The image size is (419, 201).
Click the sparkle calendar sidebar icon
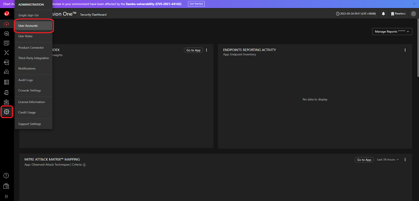tap(6, 186)
